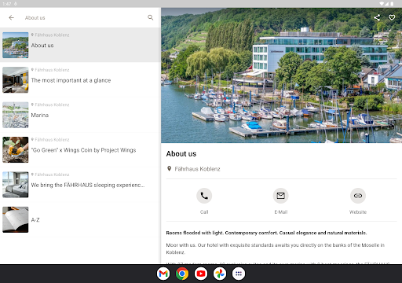Open "Go Green" x Wings Coin entry
The width and height of the screenshot is (402, 283).
click(80, 149)
